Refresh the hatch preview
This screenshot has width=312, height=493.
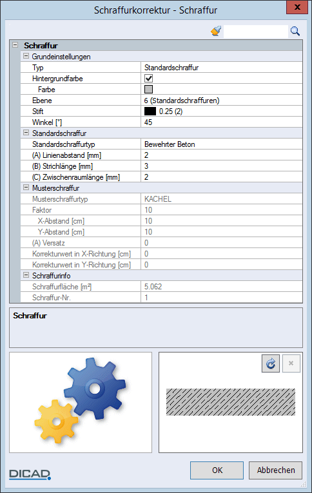[271, 363]
